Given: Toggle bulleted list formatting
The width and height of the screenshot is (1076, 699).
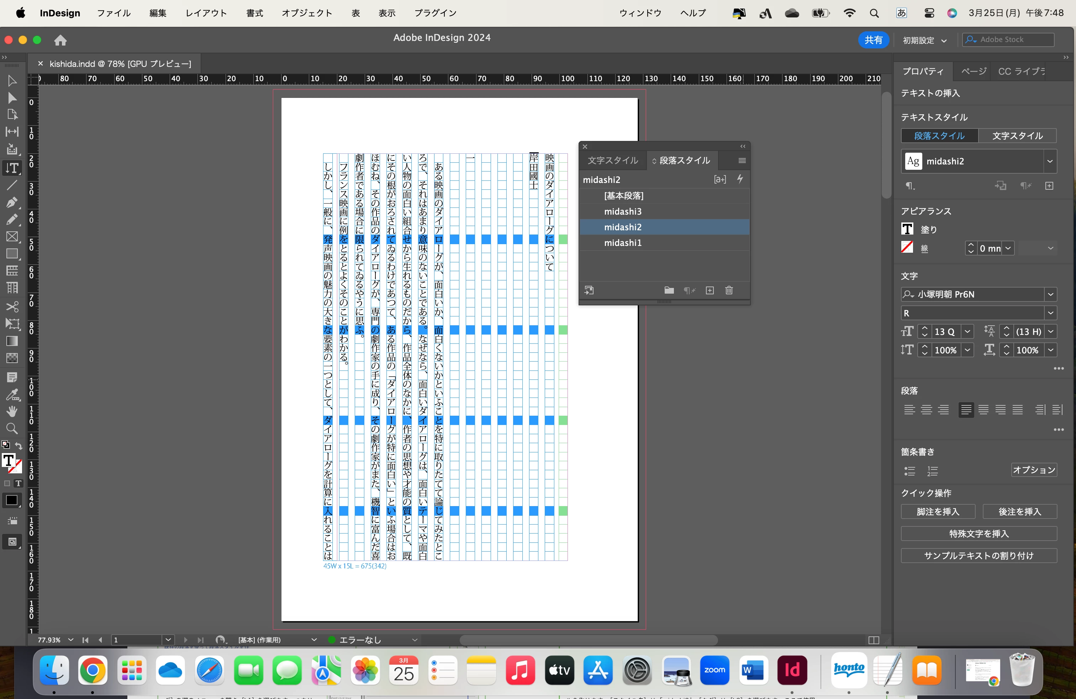Looking at the screenshot, I should click(x=909, y=471).
